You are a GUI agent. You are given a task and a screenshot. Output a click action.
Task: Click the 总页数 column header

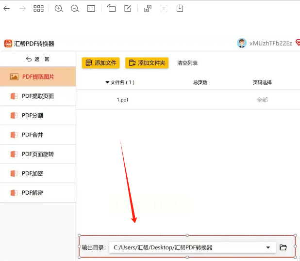200,82
